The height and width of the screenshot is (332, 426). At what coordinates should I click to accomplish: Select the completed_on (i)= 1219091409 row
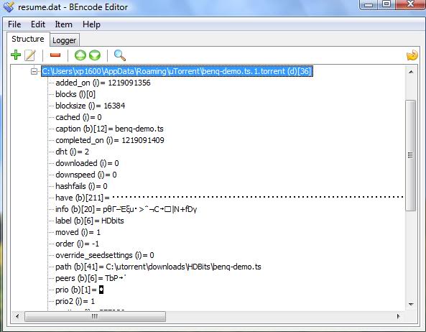coord(110,140)
